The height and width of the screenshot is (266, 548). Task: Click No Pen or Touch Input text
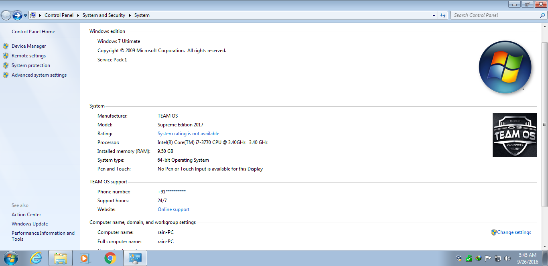(210, 169)
